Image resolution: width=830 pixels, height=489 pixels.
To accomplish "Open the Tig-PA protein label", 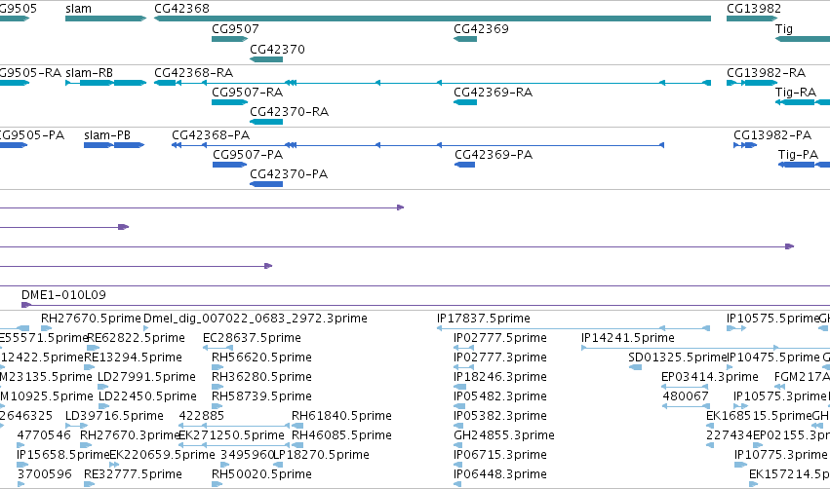I will pos(798,155).
